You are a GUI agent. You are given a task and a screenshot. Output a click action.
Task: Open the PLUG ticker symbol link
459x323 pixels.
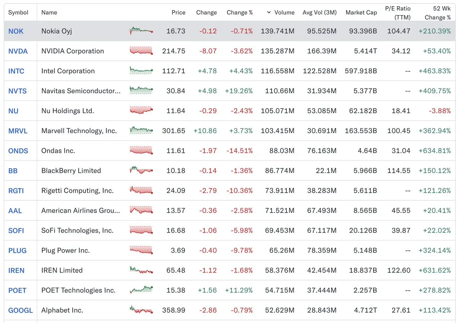(x=17, y=250)
